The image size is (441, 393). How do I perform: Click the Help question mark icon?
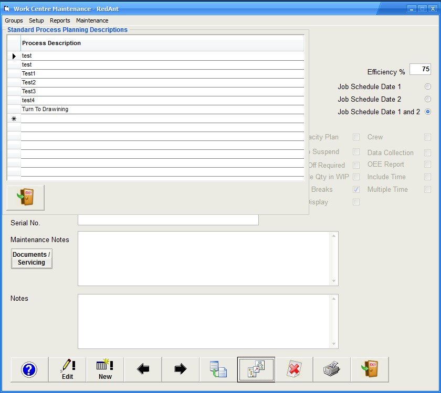pos(29,369)
